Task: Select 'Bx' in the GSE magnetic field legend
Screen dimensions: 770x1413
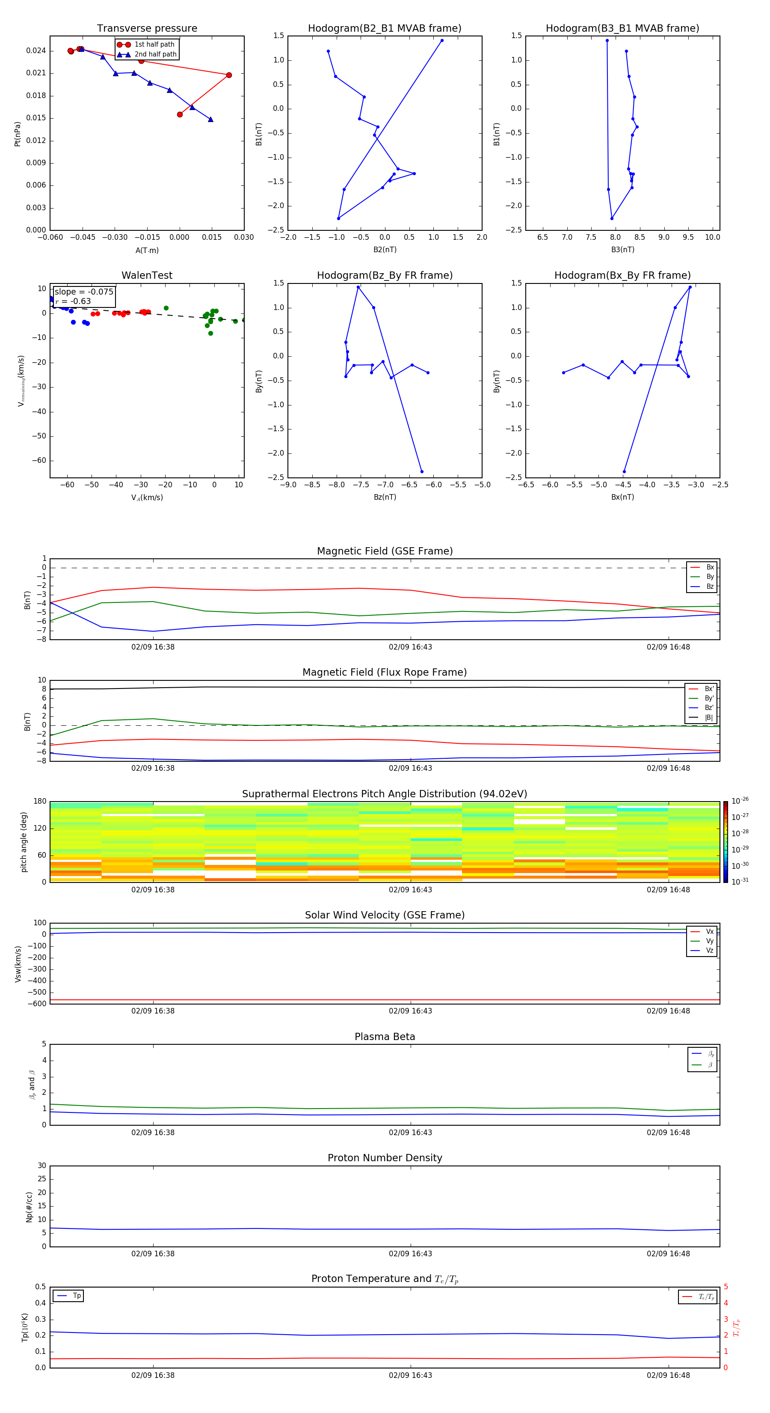Action: (702, 567)
